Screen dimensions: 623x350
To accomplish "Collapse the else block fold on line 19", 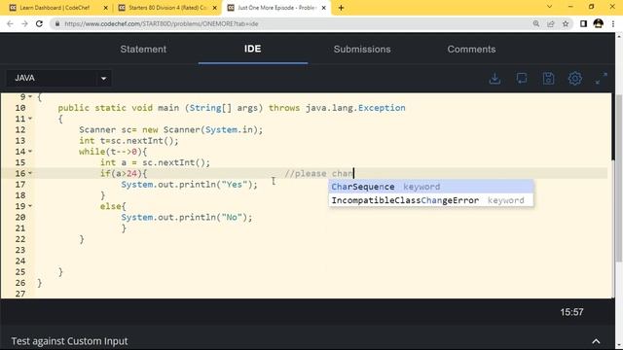I will point(30,206).
